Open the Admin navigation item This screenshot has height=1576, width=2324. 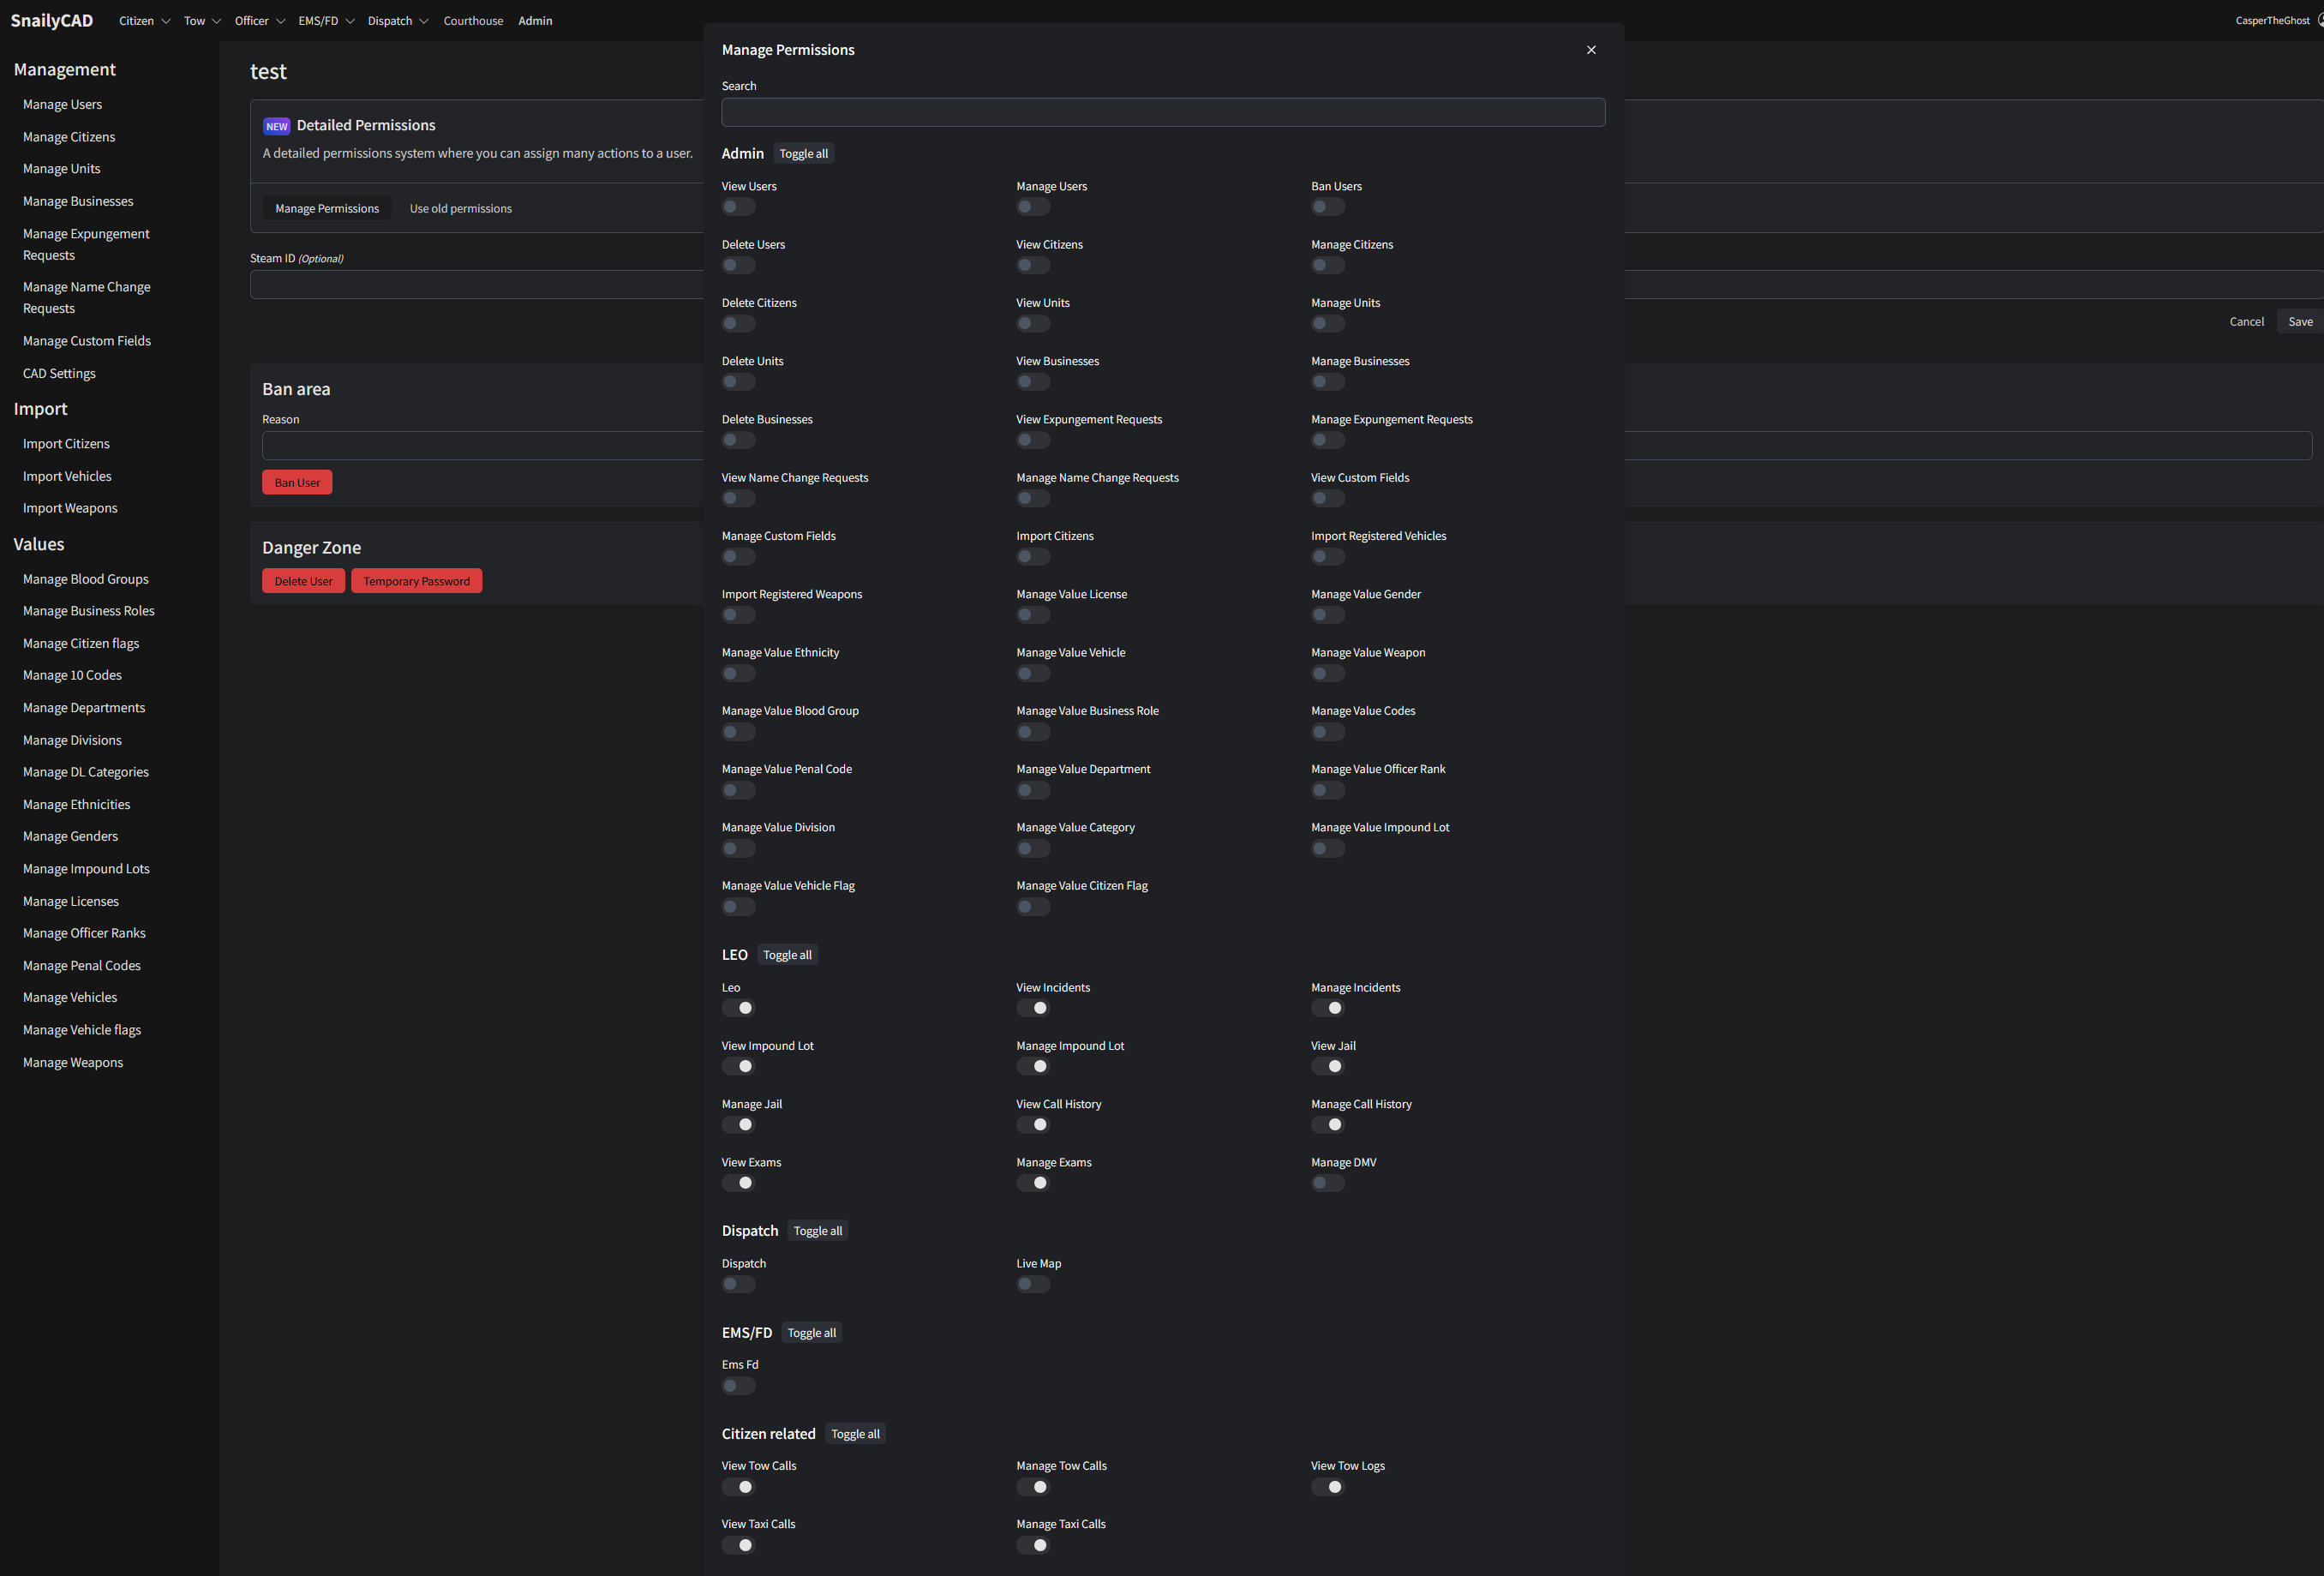click(535, 20)
